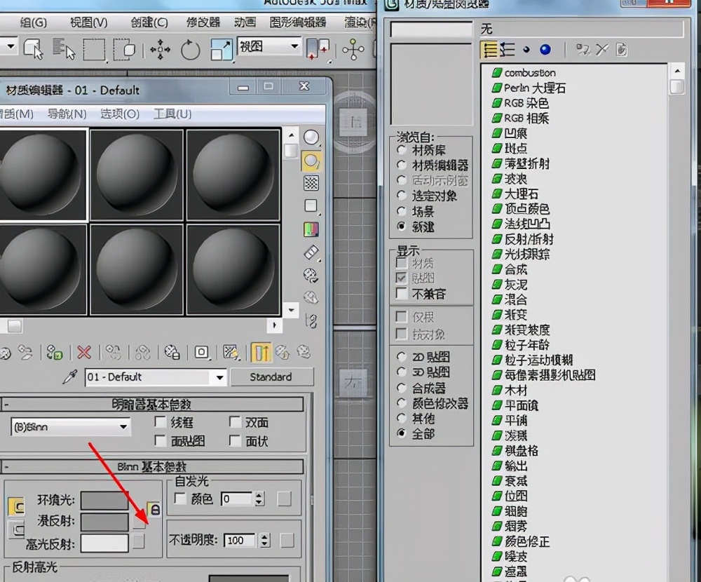Open the 渲染 menu item

356,22
